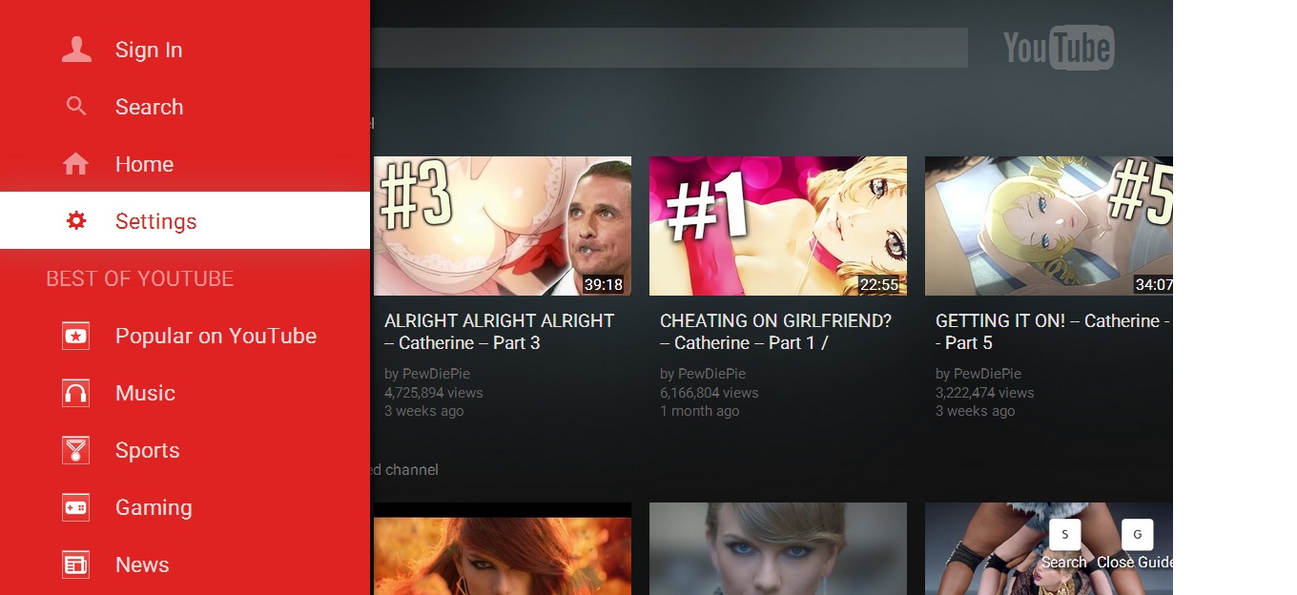Play the #5 Catherine Part 5 thumbnail
The image size is (1297, 595).
tap(1048, 226)
